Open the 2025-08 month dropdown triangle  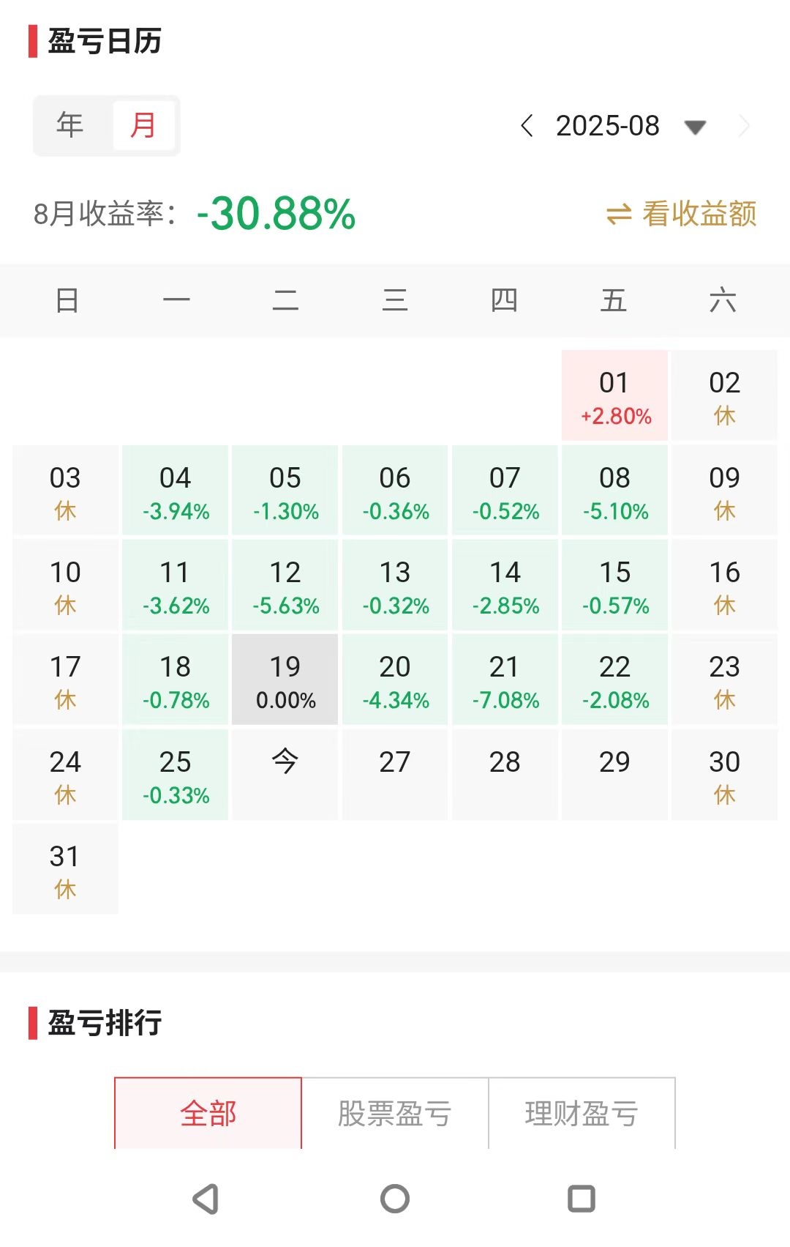pyautogui.click(x=694, y=127)
